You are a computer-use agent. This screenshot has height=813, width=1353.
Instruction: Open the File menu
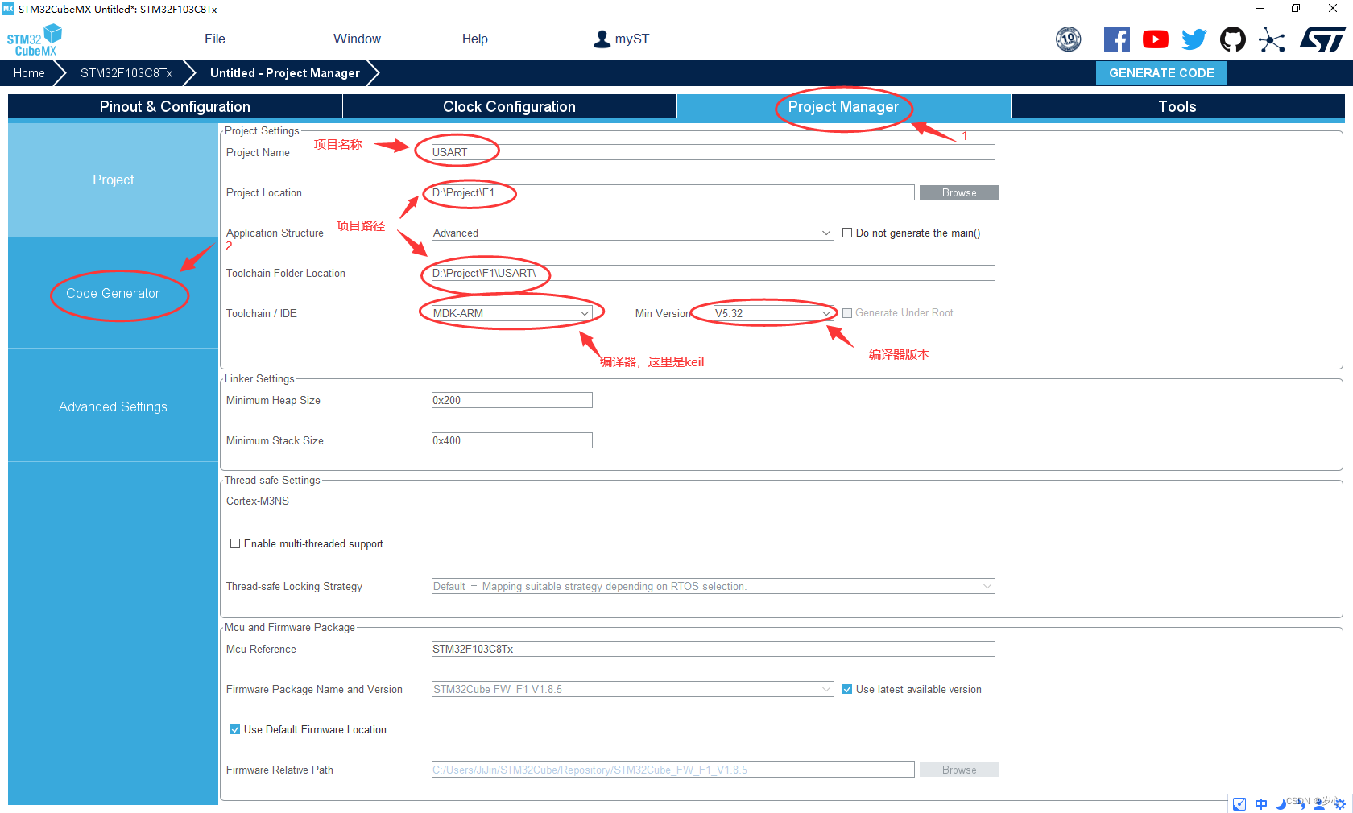[x=215, y=39]
